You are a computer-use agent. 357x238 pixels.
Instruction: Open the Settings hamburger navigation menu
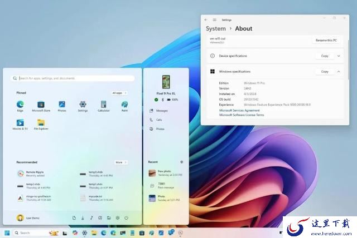pyautogui.click(x=214, y=20)
